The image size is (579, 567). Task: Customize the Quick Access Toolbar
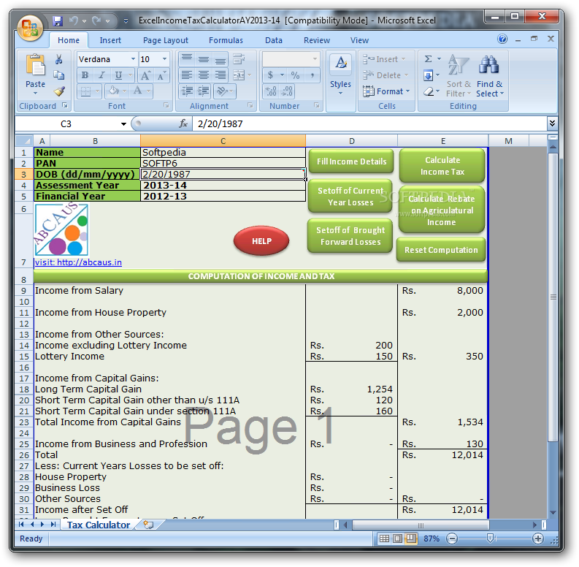[126, 21]
